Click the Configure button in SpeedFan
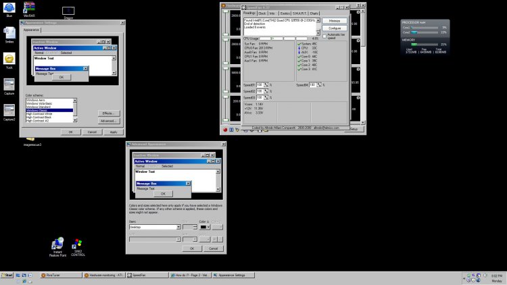This screenshot has width=507, height=285. (335, 28)
